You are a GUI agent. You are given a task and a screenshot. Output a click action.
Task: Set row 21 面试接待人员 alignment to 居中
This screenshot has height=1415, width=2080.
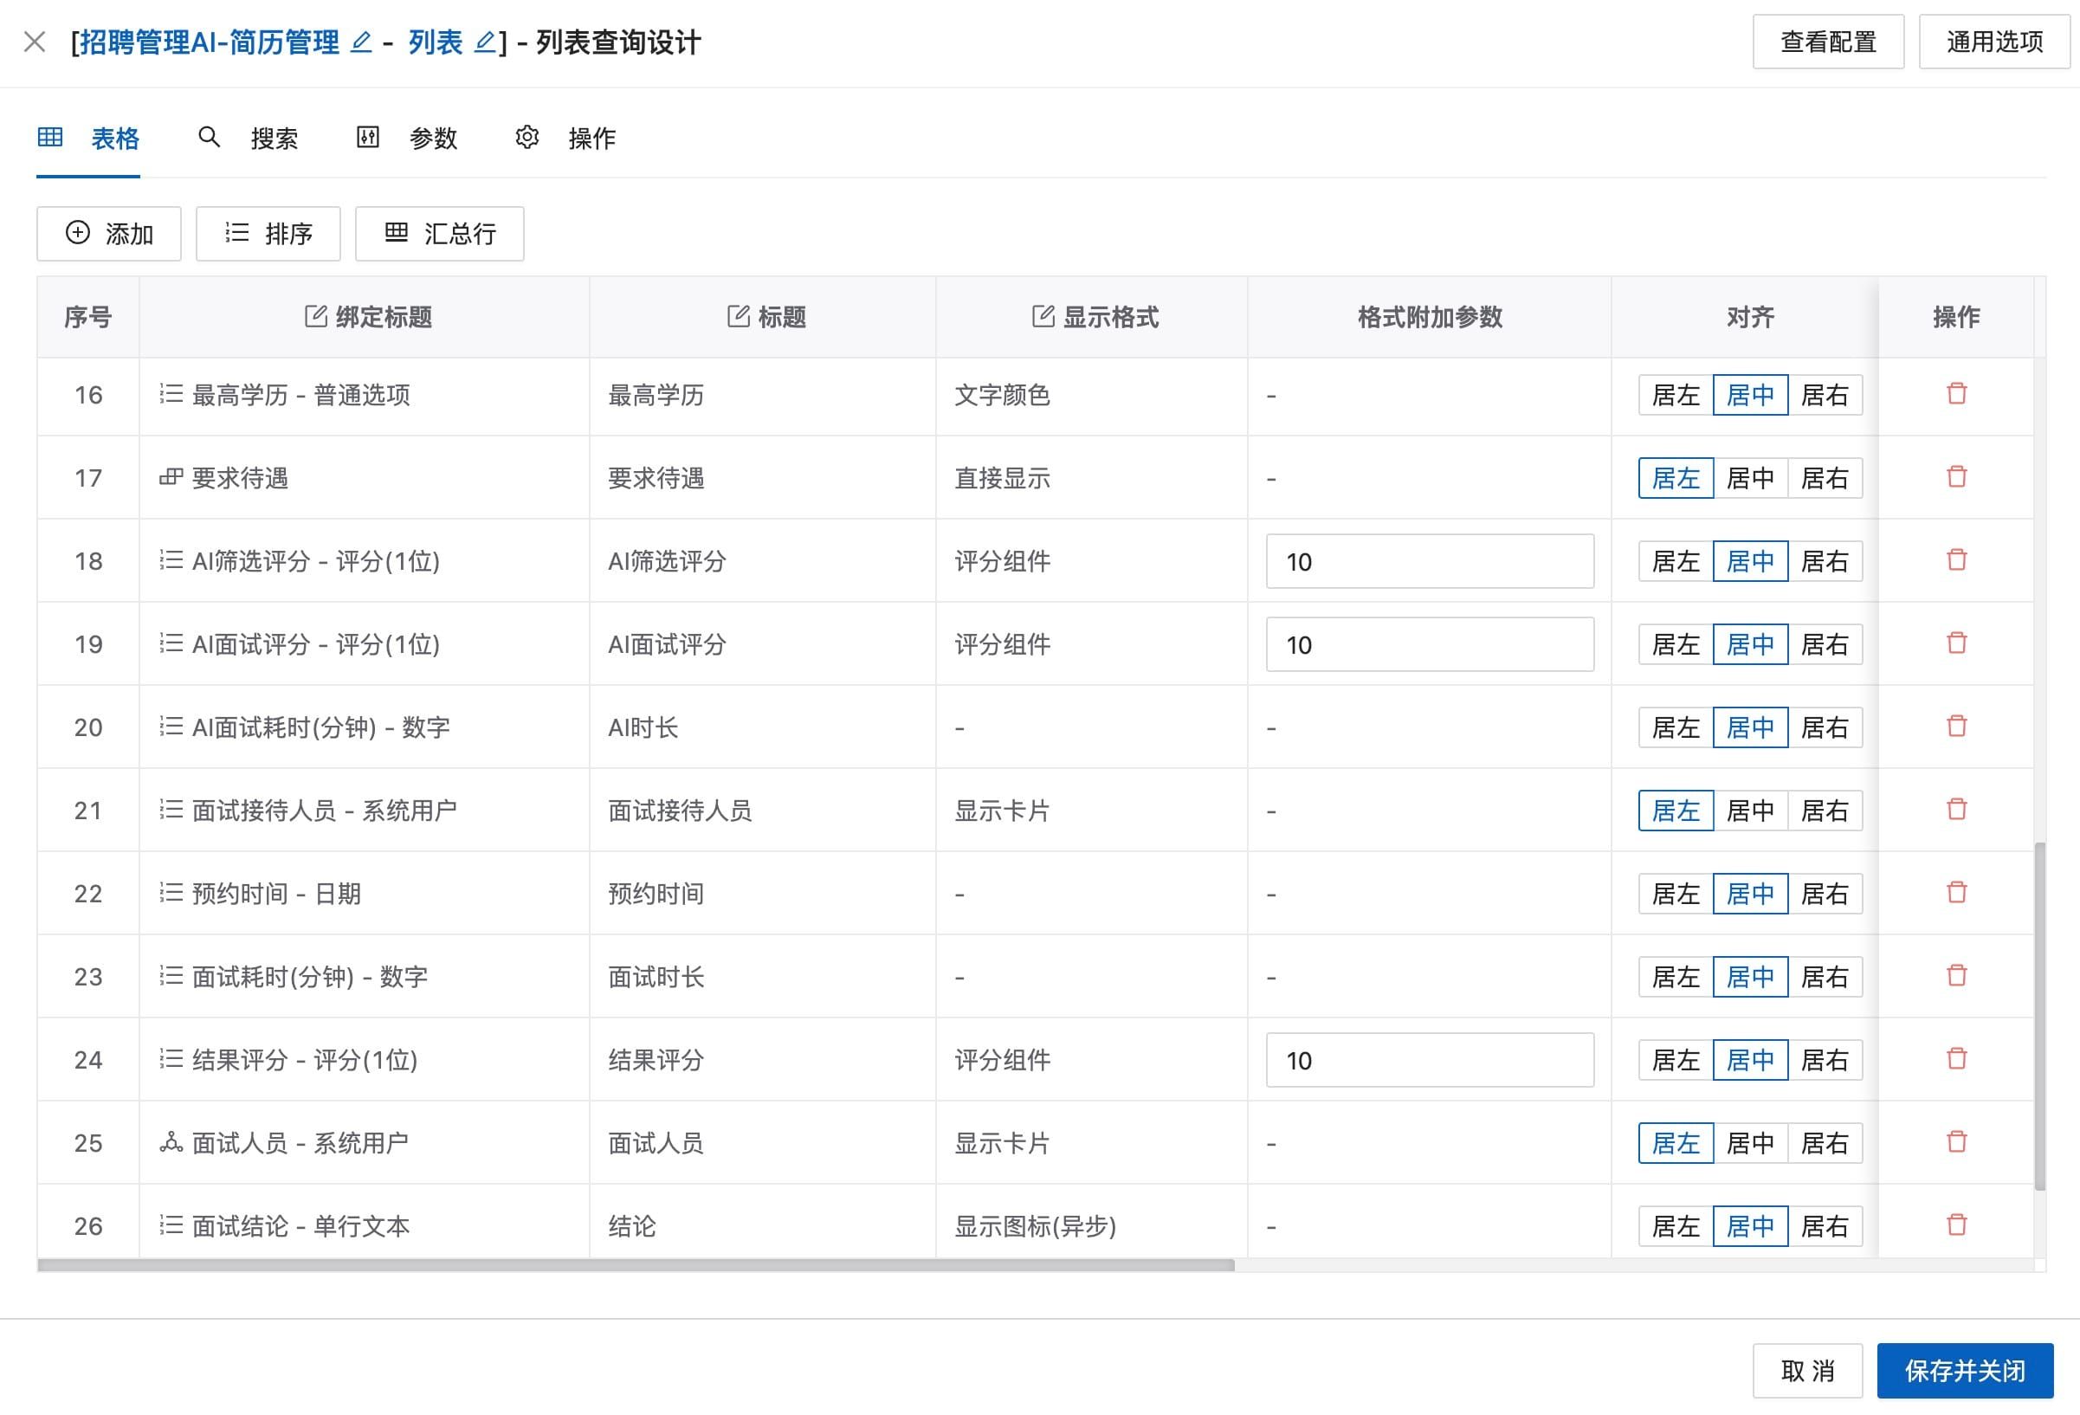click(1750, 811)
